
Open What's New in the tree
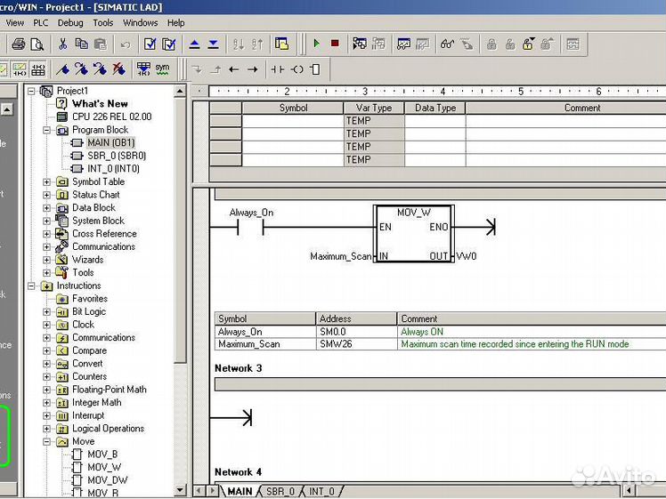pos(100,103)
